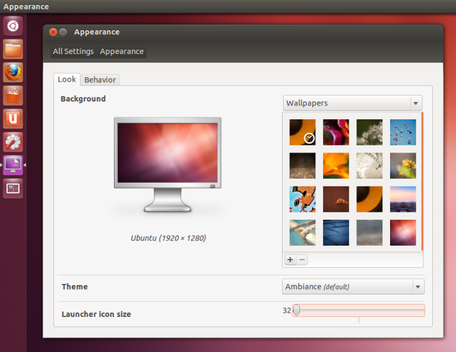The image size is (456, 352).
Task: Go back to All Settings
Action: (x=73, y=52)
